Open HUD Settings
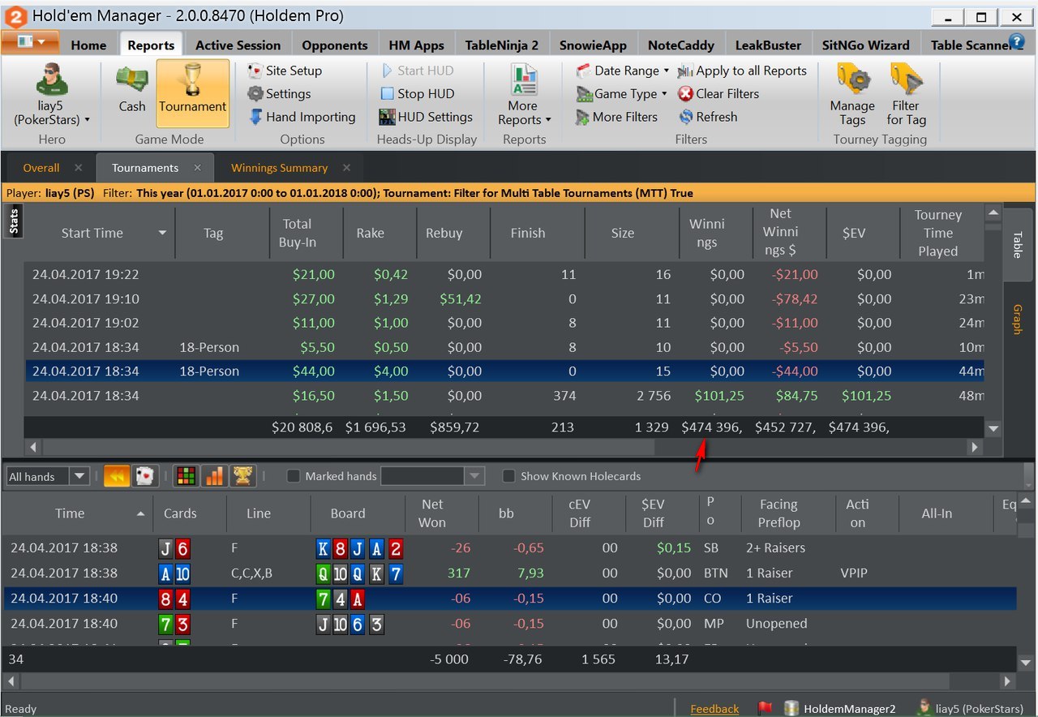Image resolution: width=1038 pixels, height=717 pixels. (425, 117)
